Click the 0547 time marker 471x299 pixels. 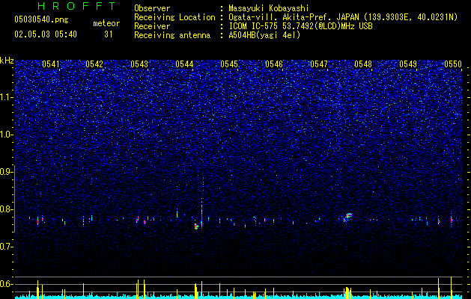[x=319, y=64]
